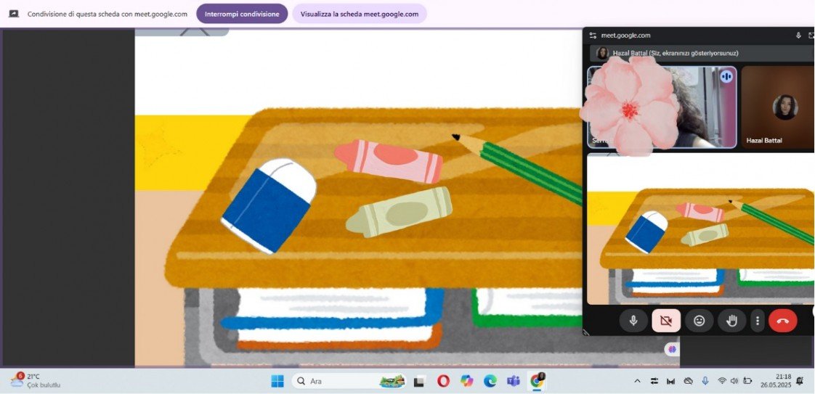Launch Opera browser from taskbar

pos(443,381)
